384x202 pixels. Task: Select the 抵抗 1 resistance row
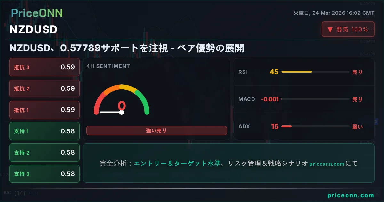coord(44,110)
